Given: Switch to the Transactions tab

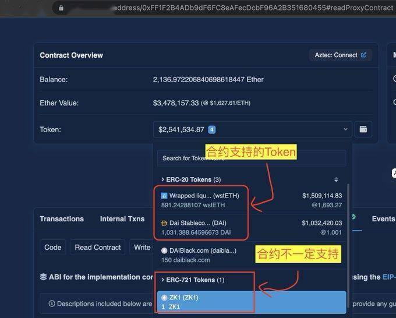Looking at the screenshot, I should pos(62,219).
